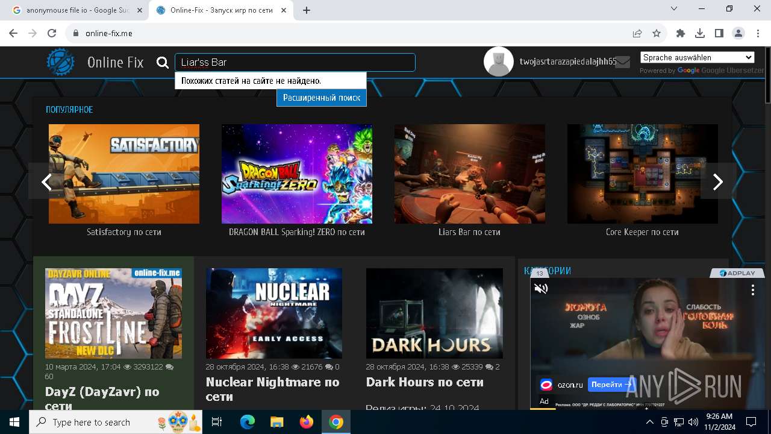The height and width of the screenshot is (434, 771).
Task: Click DRAGON BALL Sparking! ZERO по сети caption
Action: [297, 232]
